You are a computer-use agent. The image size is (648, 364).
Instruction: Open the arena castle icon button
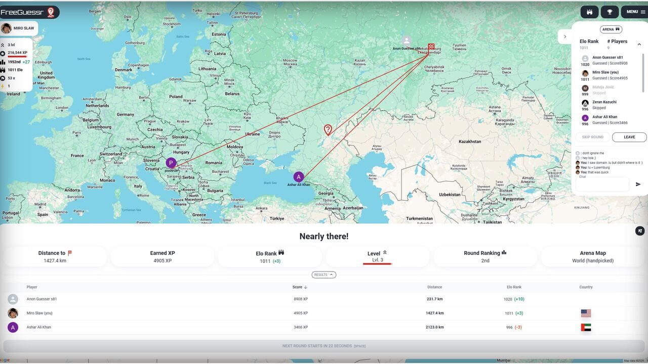pyautogui.click(x=590, y=12)
